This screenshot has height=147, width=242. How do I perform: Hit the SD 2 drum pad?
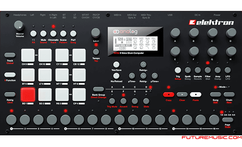coord(45,95)
